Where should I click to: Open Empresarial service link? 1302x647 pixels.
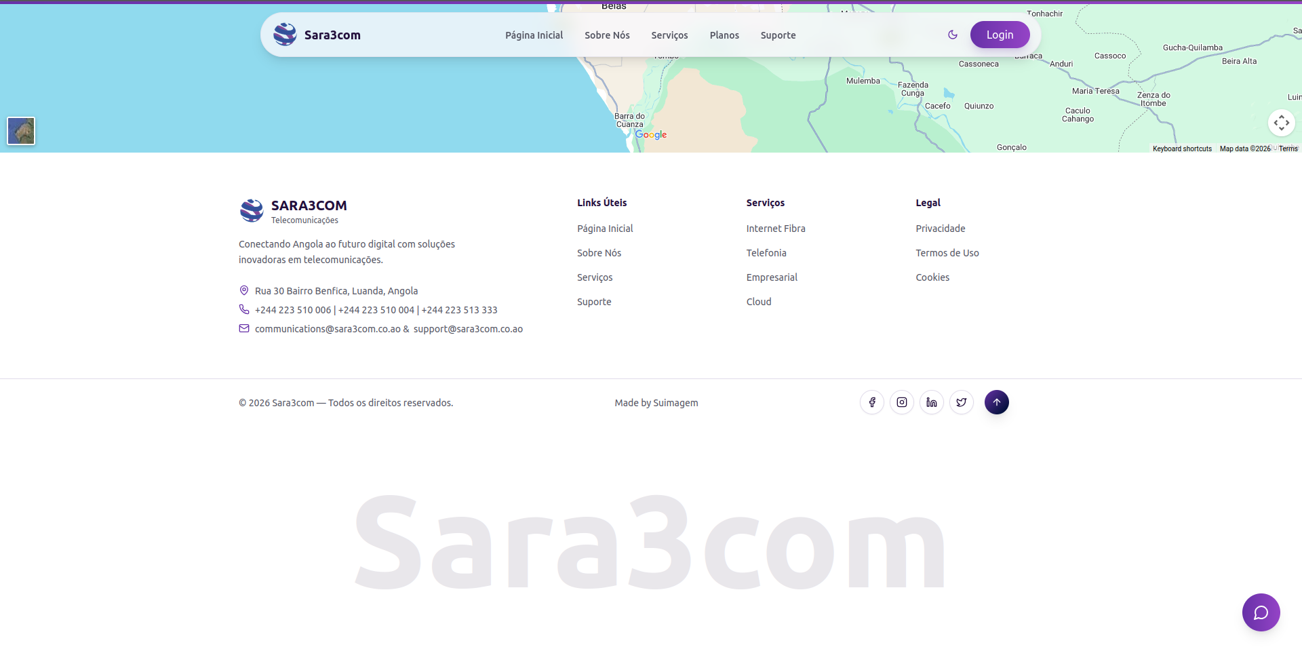(772, 277)
